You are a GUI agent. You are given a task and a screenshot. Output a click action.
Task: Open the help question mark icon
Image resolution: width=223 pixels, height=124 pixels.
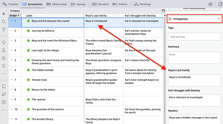coord(4,102)
